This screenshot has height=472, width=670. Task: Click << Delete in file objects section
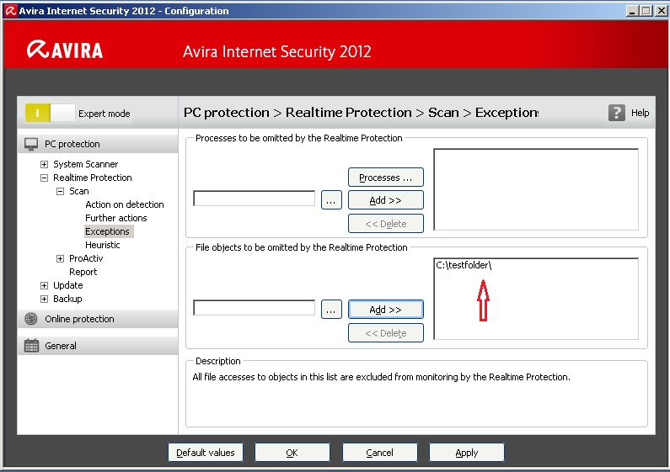tap(386, 333)
